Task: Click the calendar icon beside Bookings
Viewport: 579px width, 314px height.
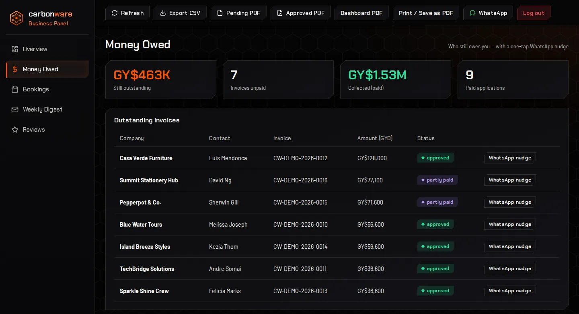Action: point(15,89)
